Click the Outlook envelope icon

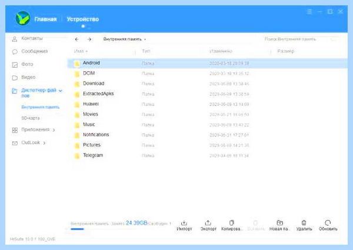[x=15, y=143]
